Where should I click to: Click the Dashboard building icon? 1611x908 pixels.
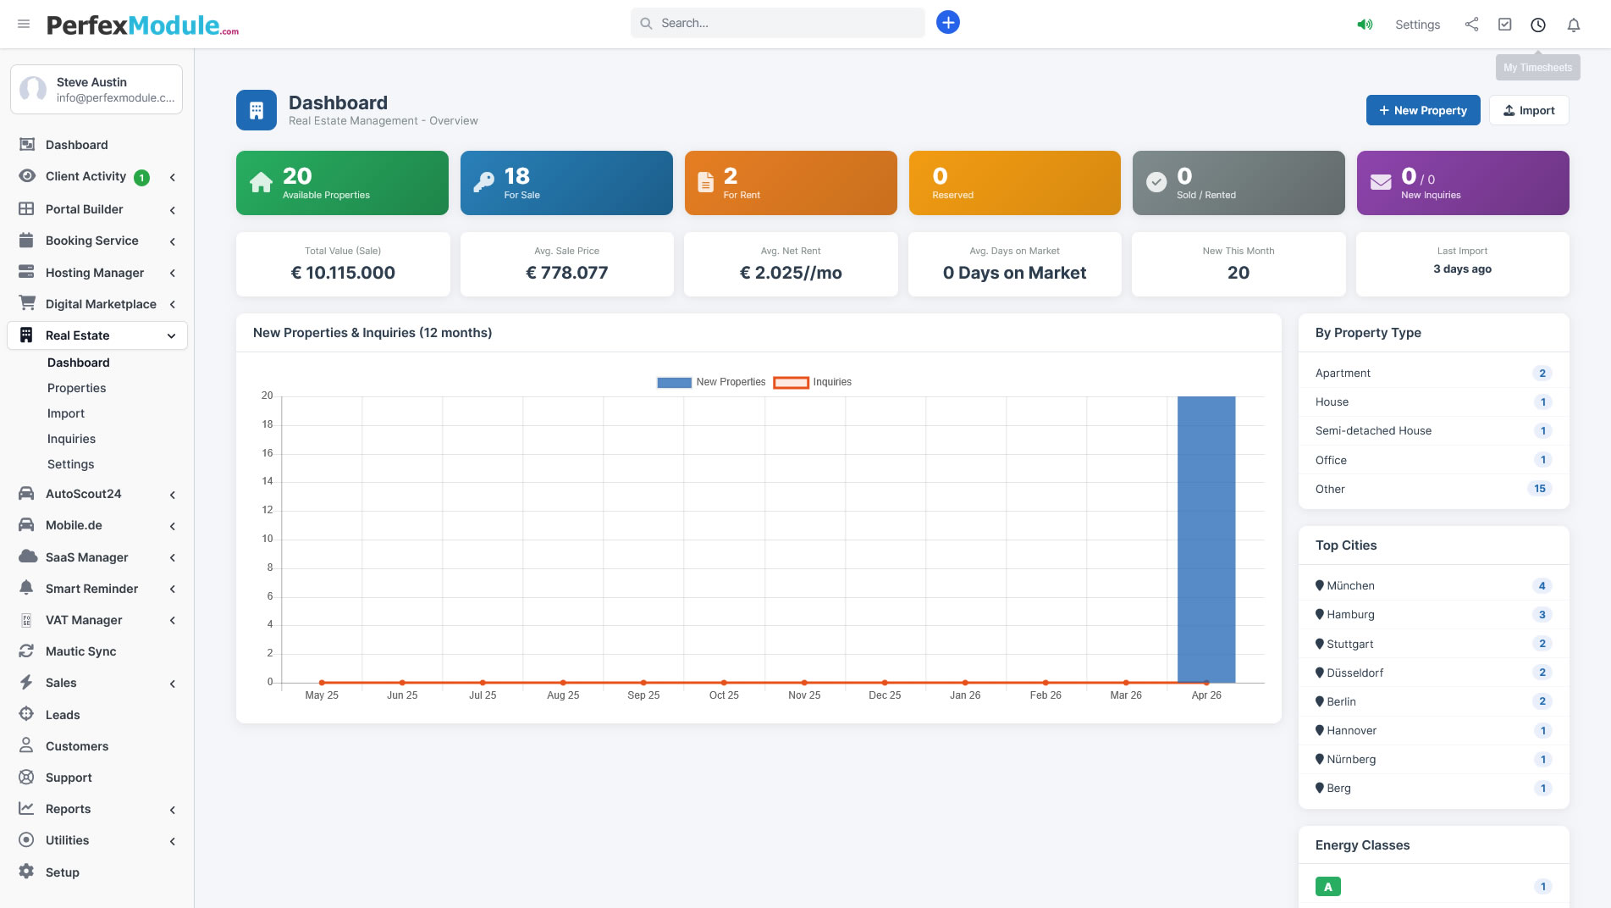point(256,110)
